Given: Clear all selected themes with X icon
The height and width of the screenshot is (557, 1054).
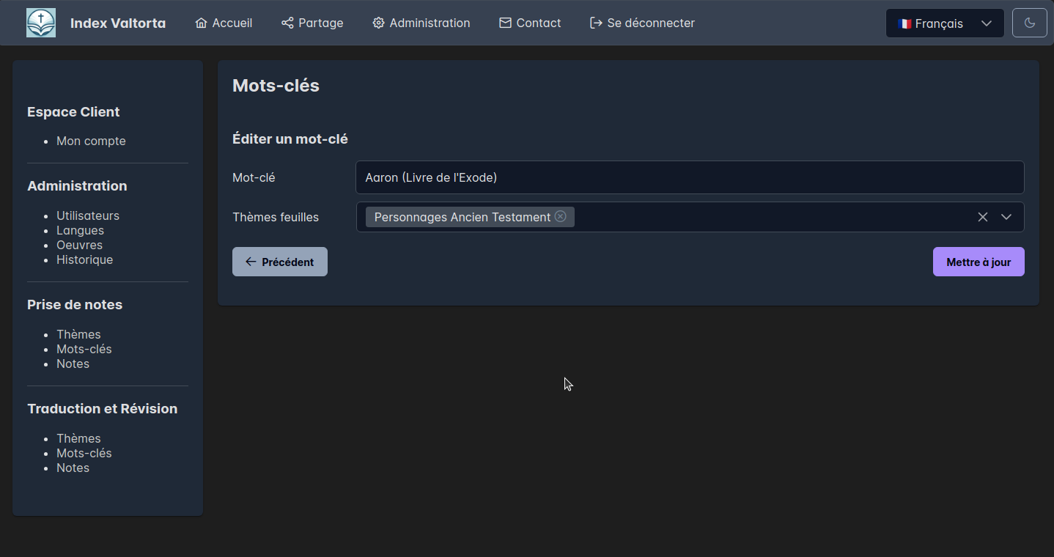Looking at the screenshot, I should point(983,217).
